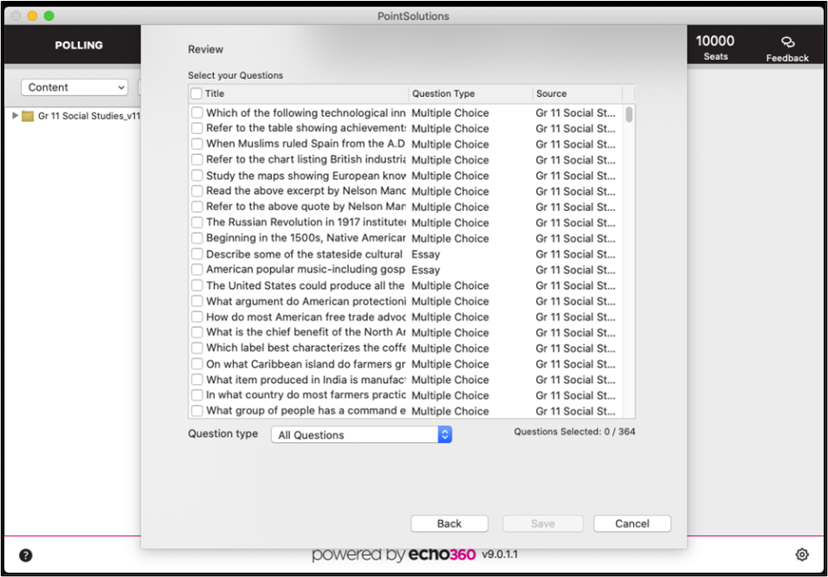The height and width of the screenshot is (577, 828).
Task: Check 'Refer to the above quote by Nelson' question
Action: (x=197, y=207)
